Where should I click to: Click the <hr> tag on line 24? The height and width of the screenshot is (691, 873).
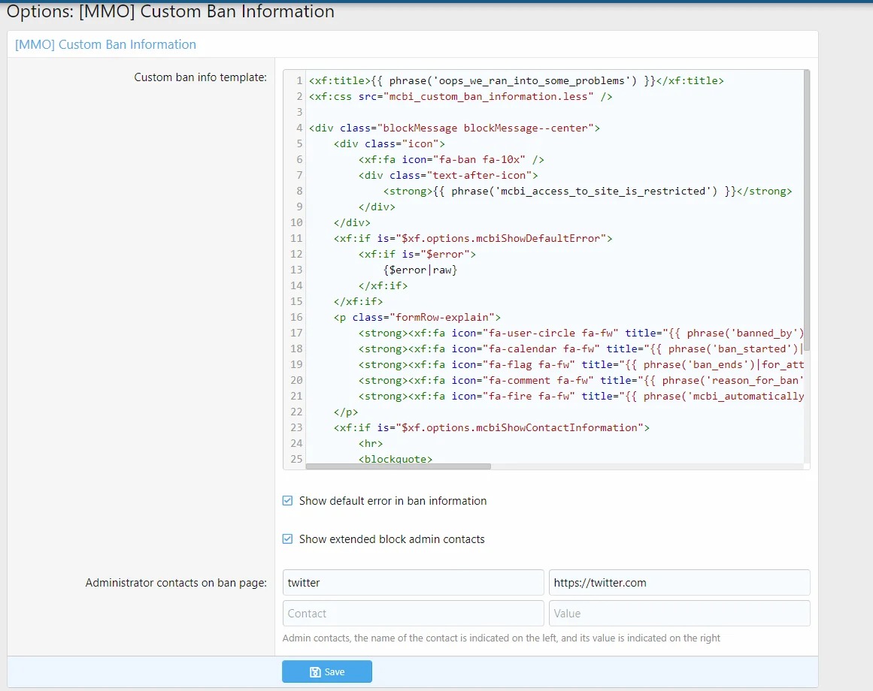coord(371,443)
